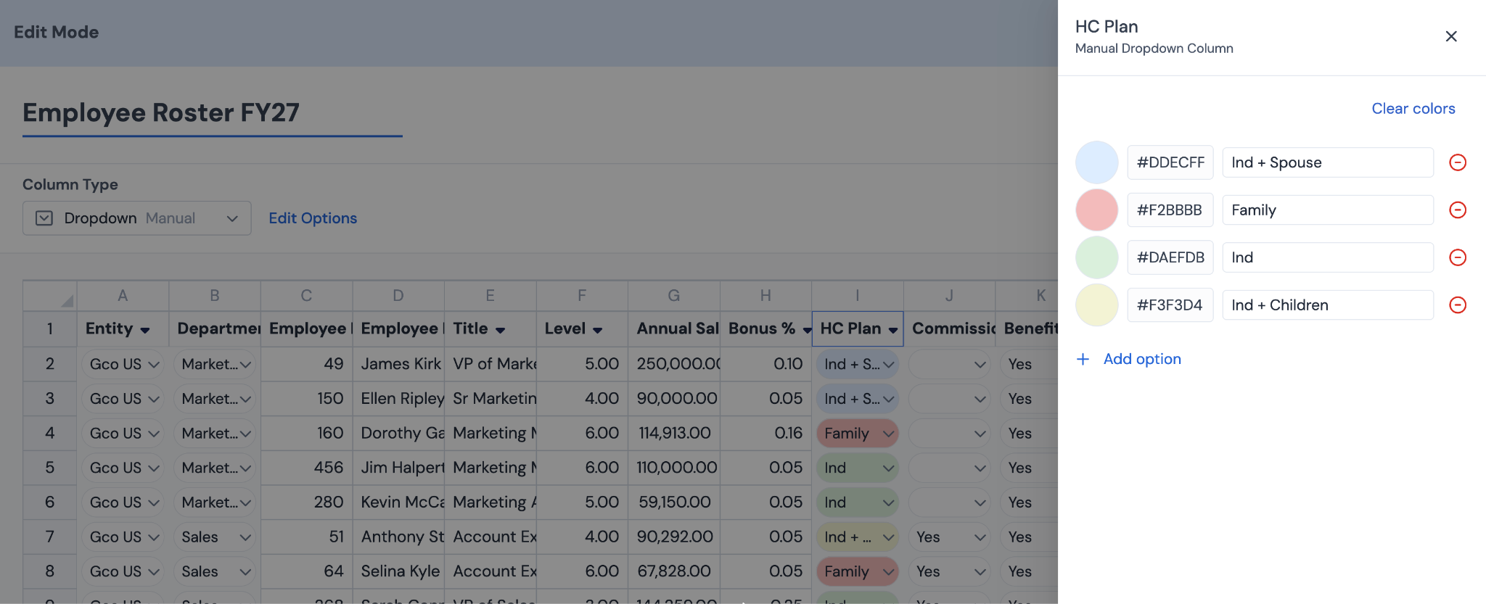The height and width of the screenshot is (604, 1486).
Task: Click the select-all corner triangle of the grid
Action: (x=67, y=300)
